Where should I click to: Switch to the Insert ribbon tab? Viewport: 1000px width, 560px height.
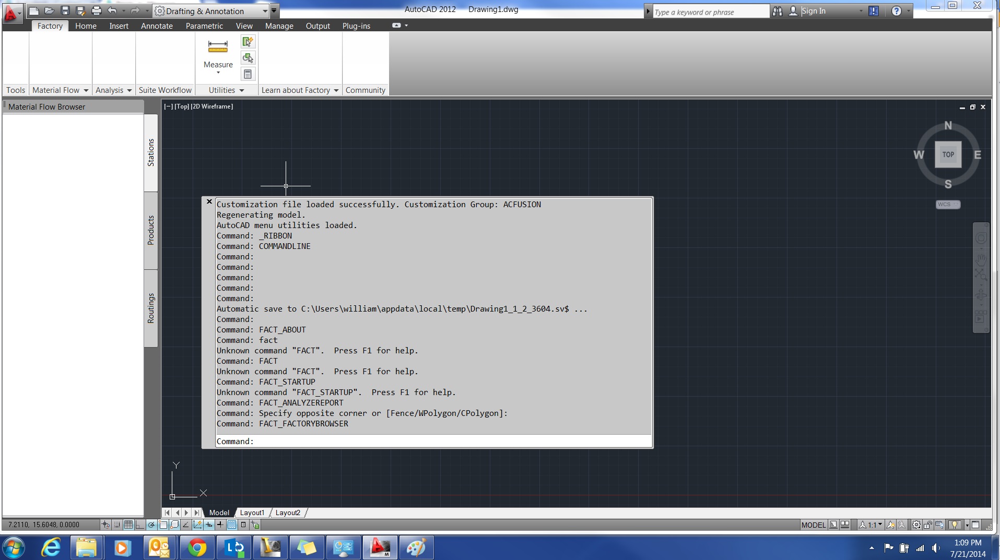[x=119, y=26]
